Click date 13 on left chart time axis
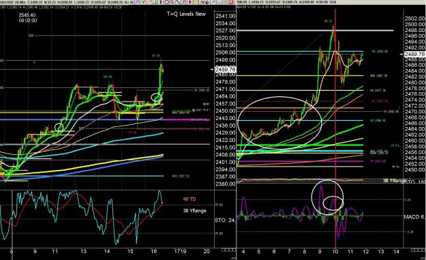The height and width of the screenshot is (260, 426). (83, 251)
